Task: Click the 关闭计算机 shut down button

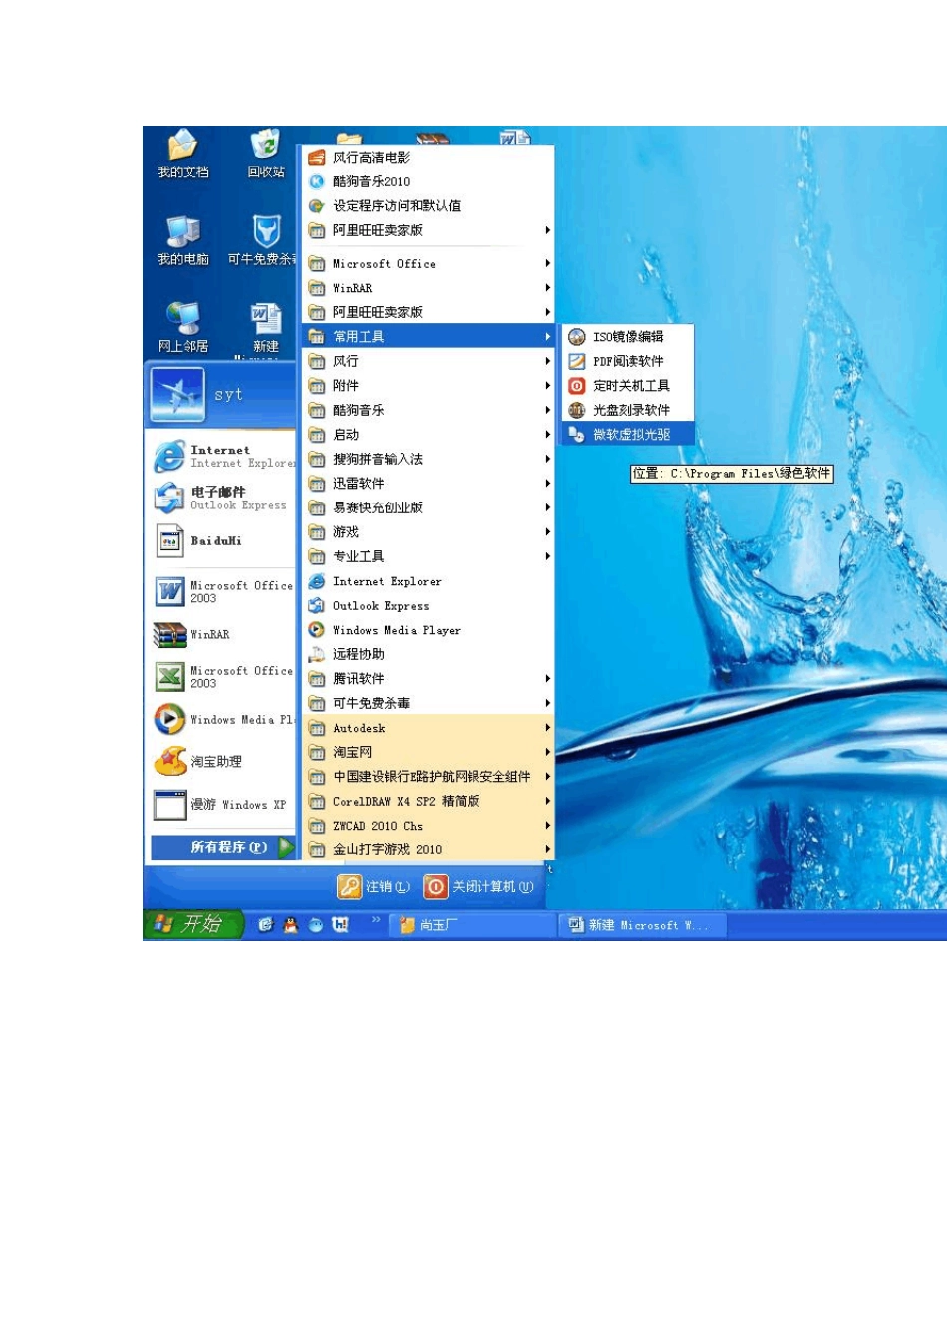Action: tap(478, 886)
